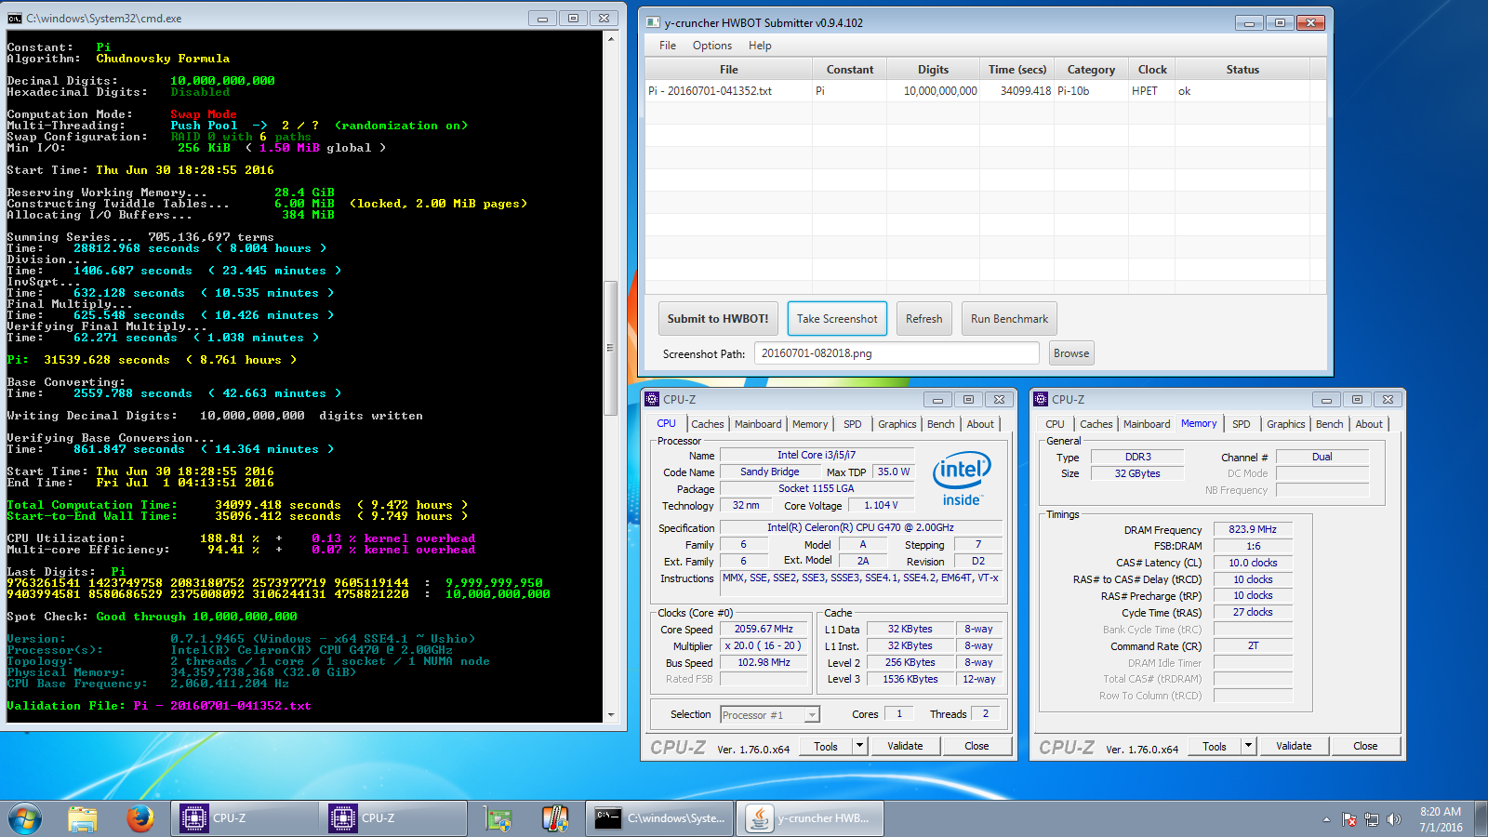Image resolution: width=1488 pixels, height=837 pixels.
Task: Open File menu in HWBOT Submitter
Action: (668, 46)
